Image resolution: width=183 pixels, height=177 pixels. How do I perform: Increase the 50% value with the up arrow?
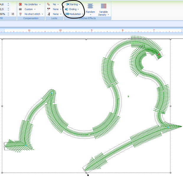click(8, 13)
